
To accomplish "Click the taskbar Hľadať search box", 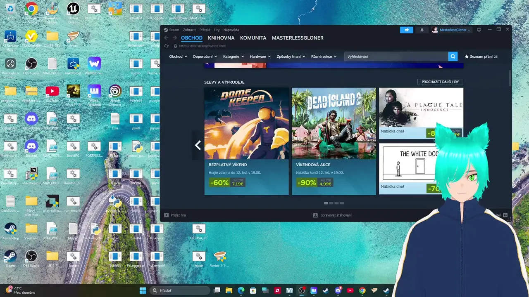I will point(179,290).
